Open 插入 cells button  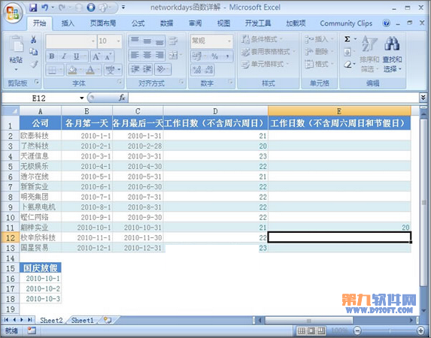pyautogui.click(x=319, y=39)
